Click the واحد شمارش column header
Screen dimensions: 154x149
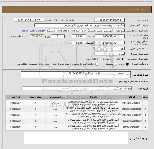55,97
